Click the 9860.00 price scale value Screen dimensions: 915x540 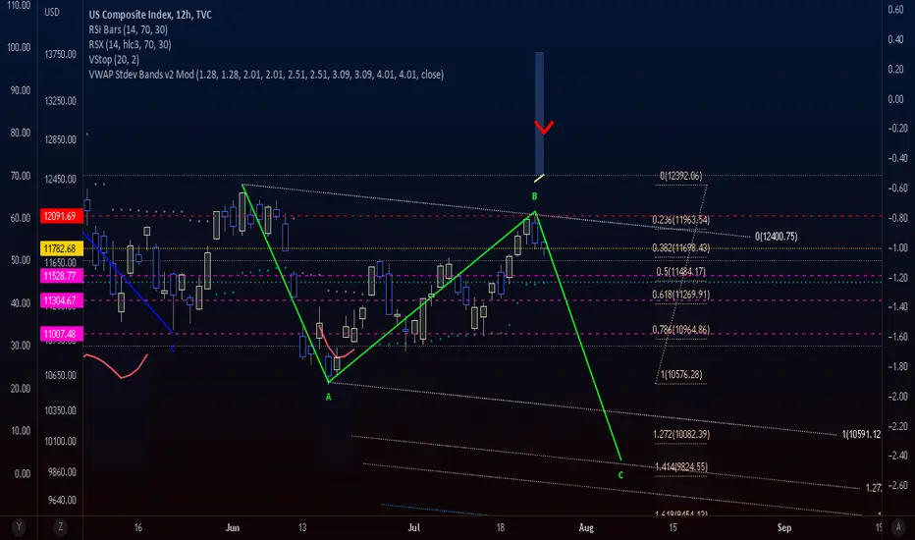point(62,472)
